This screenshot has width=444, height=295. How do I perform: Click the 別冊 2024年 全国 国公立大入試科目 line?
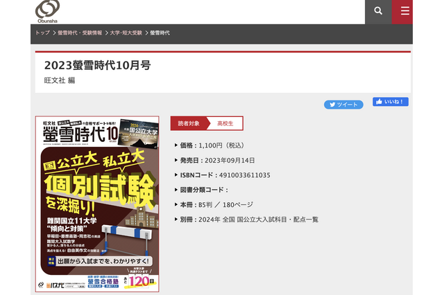click(x=247, y=220)
